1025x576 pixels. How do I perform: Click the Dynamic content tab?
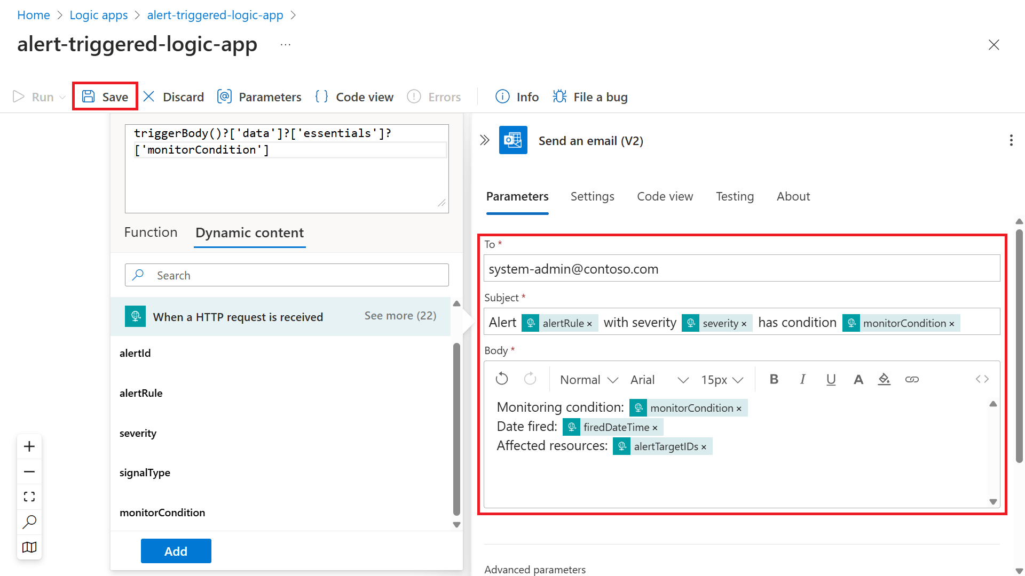[249, 233]
